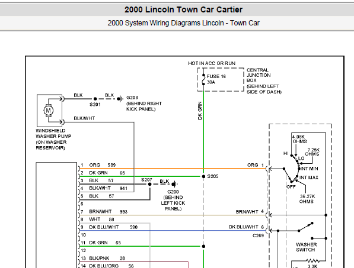This screenshot has width=354, height=268.
Task: Click the vertical 'DK GRN' wire label
Action: pos(200,111)
